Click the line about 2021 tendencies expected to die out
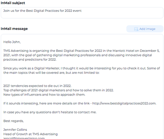The width and height of the screenshot is (164, 139). point(37,86)
